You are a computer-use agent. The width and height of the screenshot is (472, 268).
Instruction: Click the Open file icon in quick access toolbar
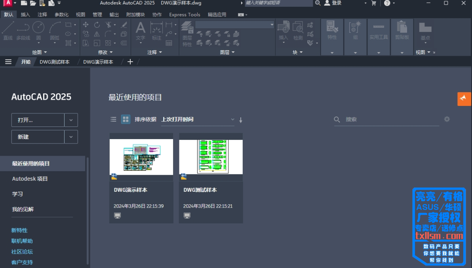[x=33, y=3]
